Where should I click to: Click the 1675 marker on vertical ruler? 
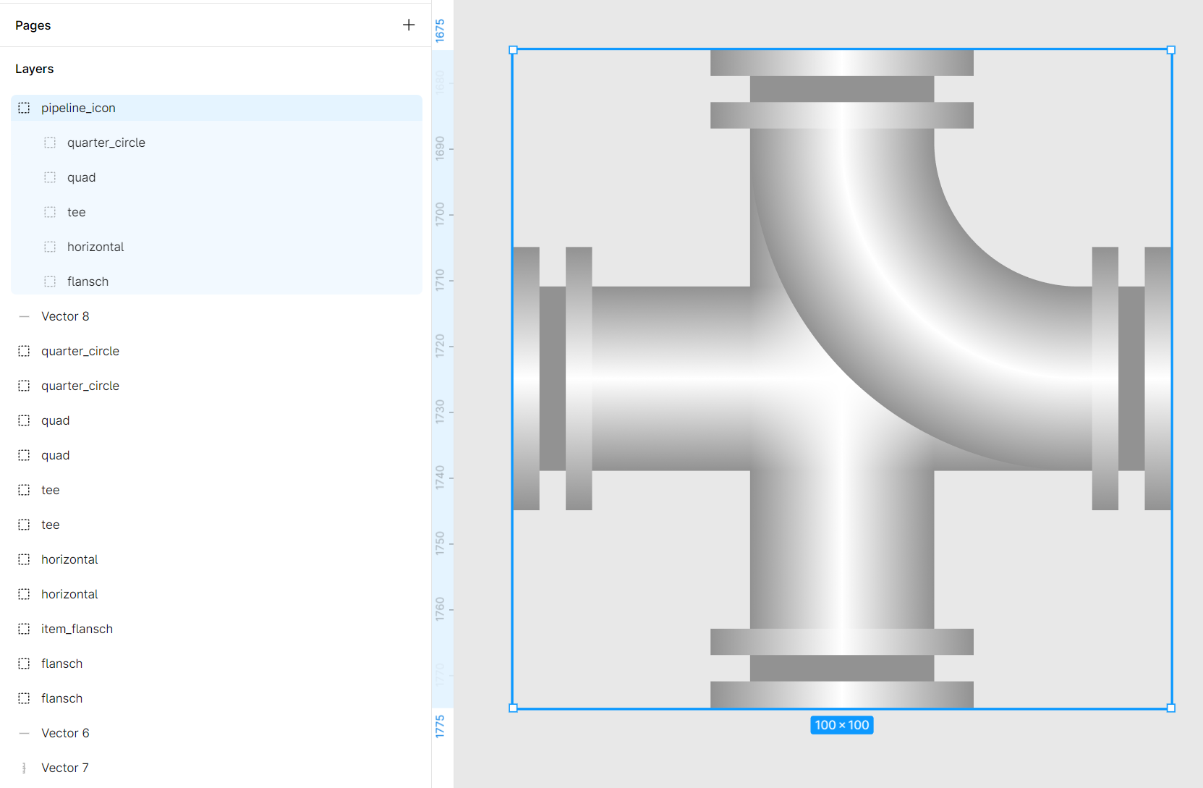[440, 30]
